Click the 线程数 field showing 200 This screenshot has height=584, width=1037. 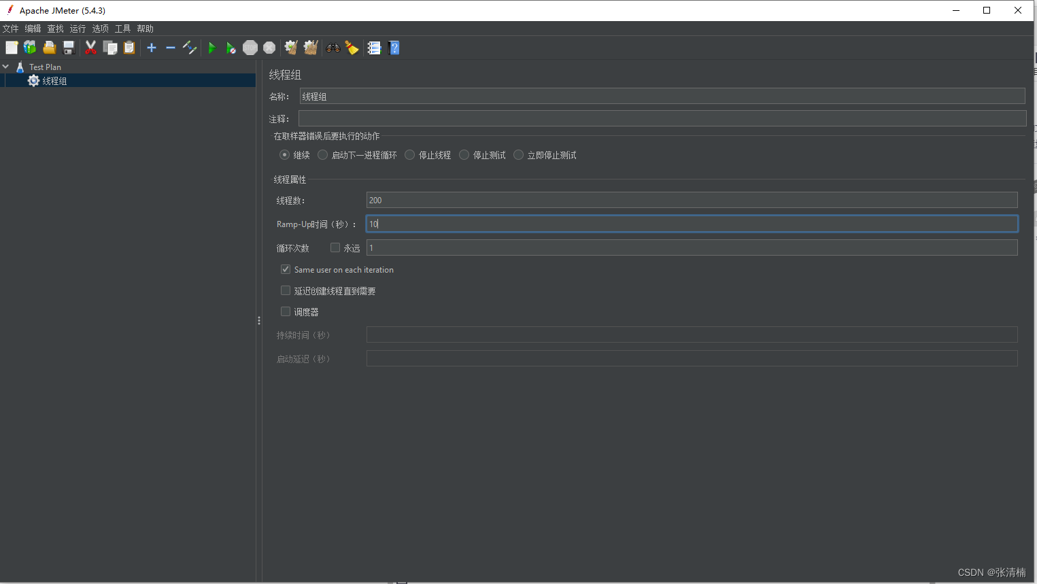[x=692, y=200]
